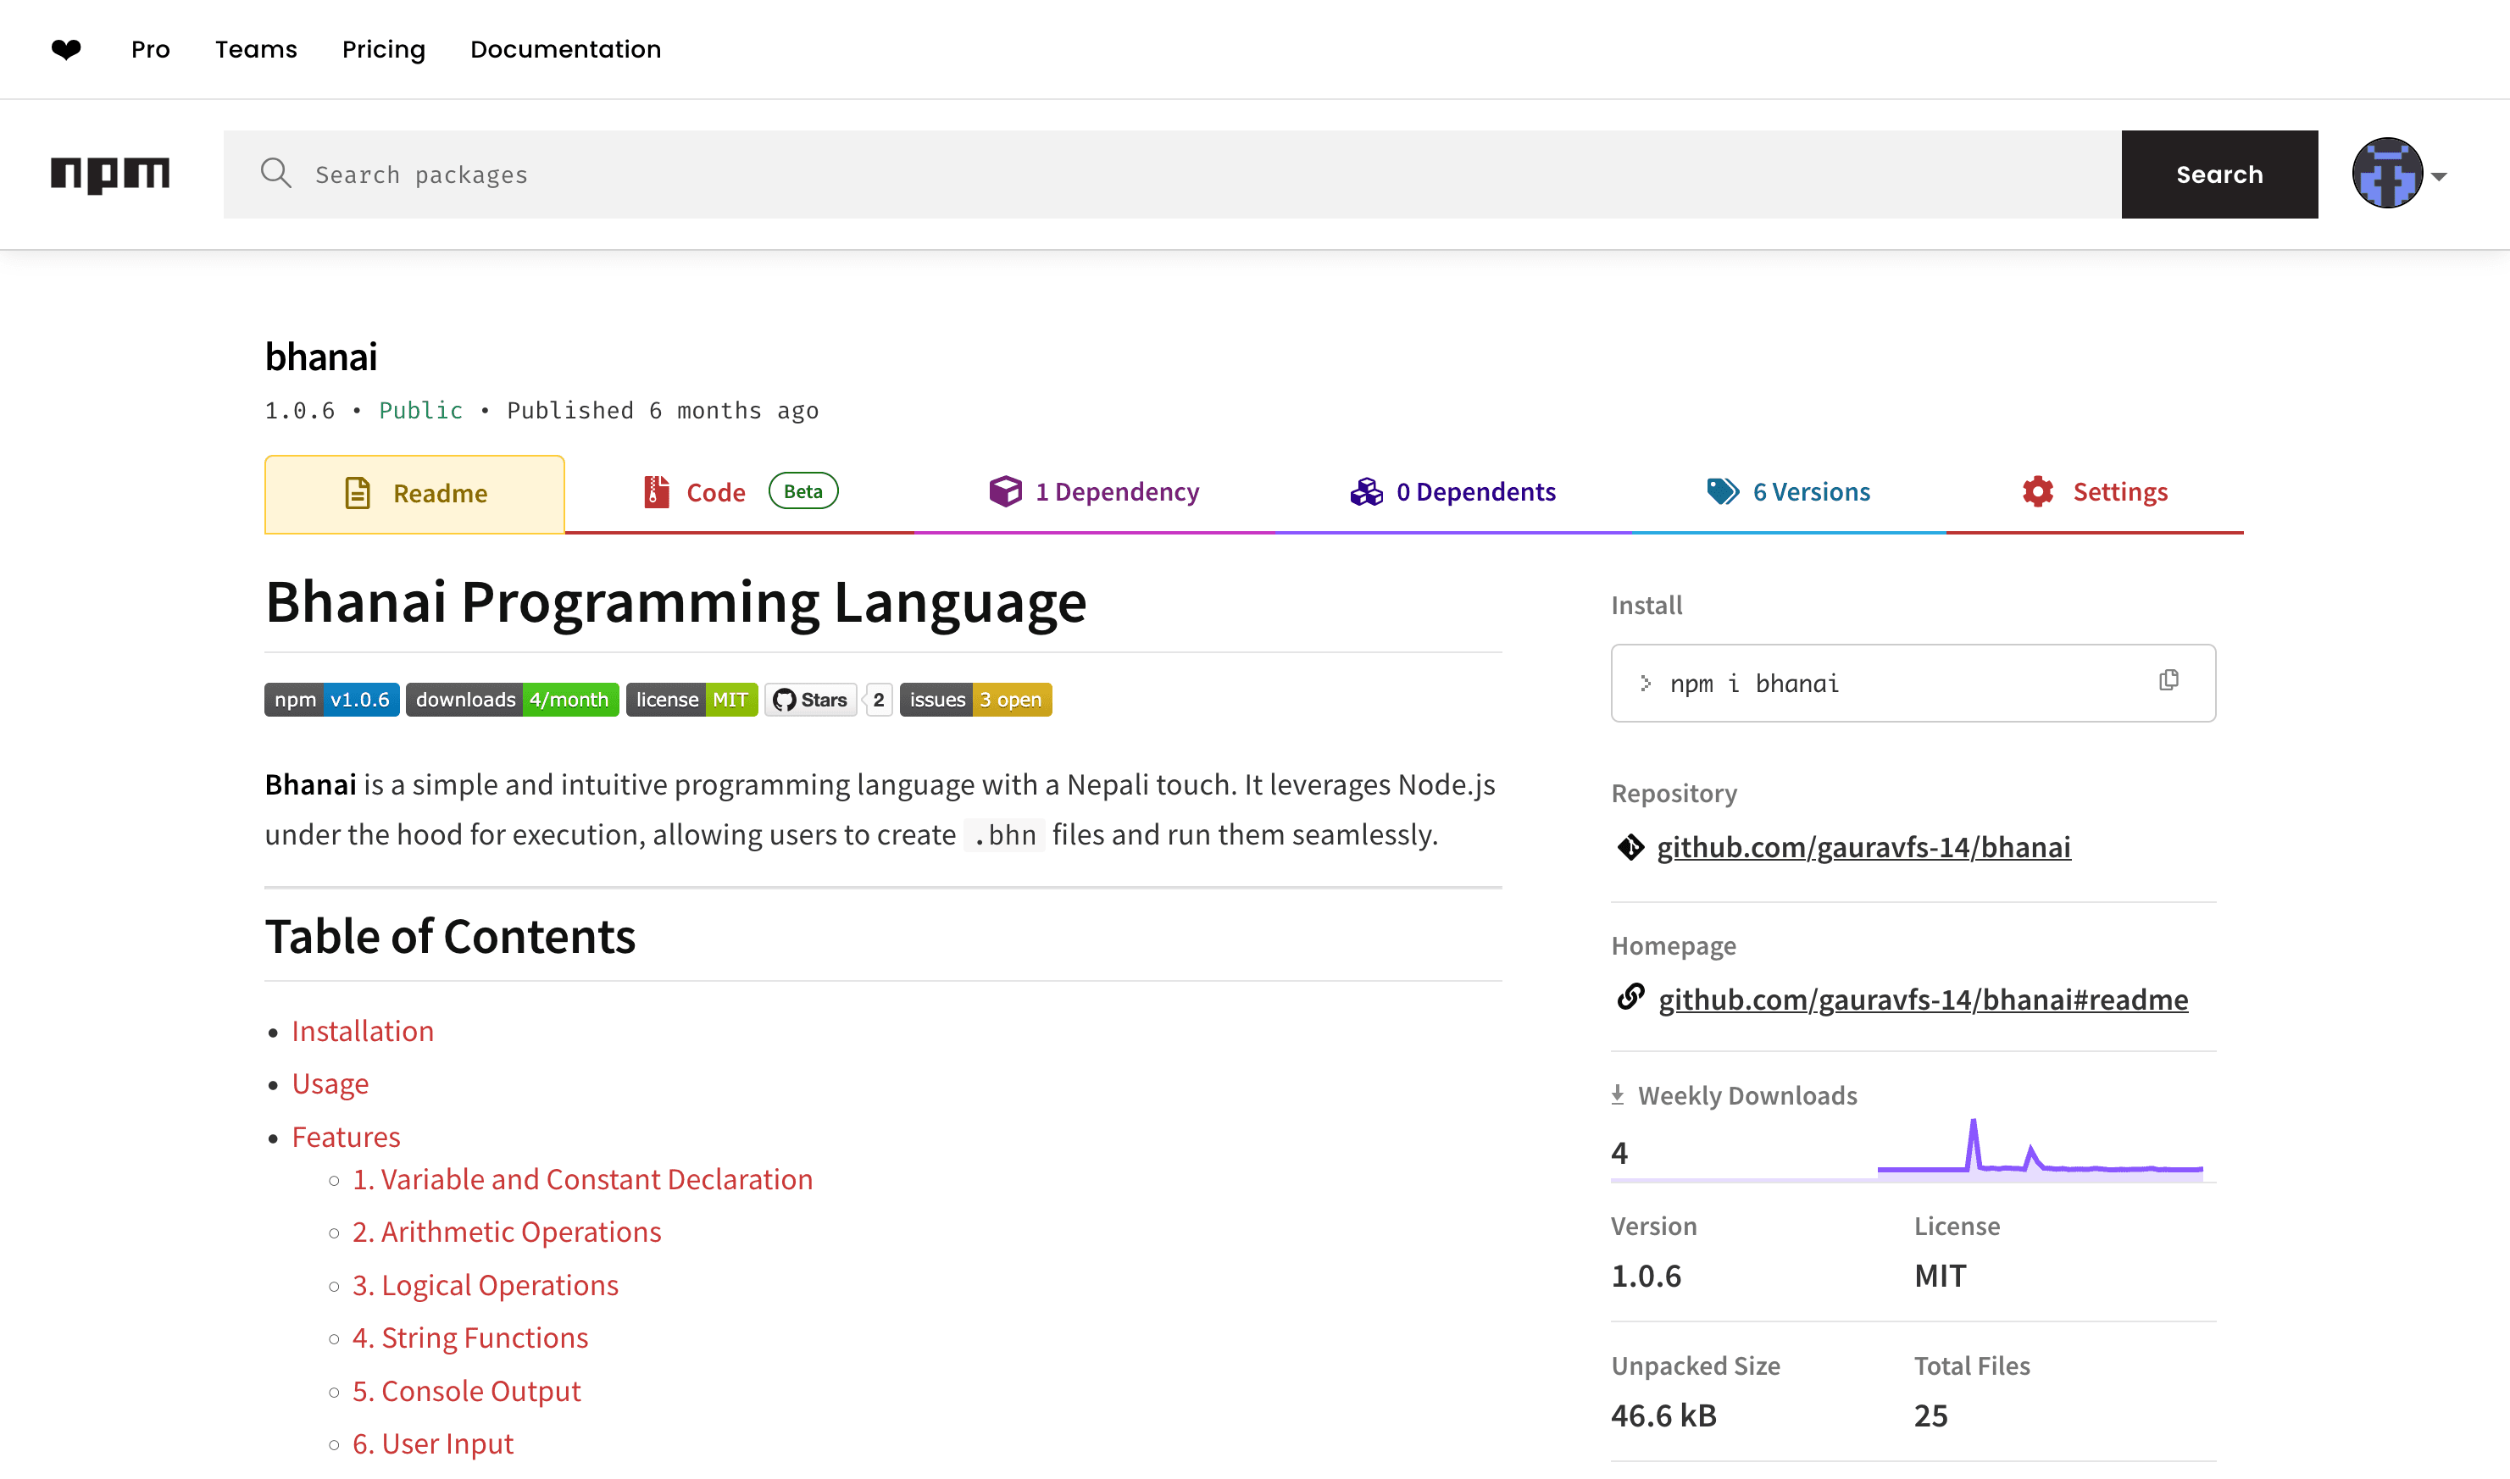Click the weekly downloads count 4
The height and width of the screenshot is (1479, 2510).
[x=1620, y=1153]
